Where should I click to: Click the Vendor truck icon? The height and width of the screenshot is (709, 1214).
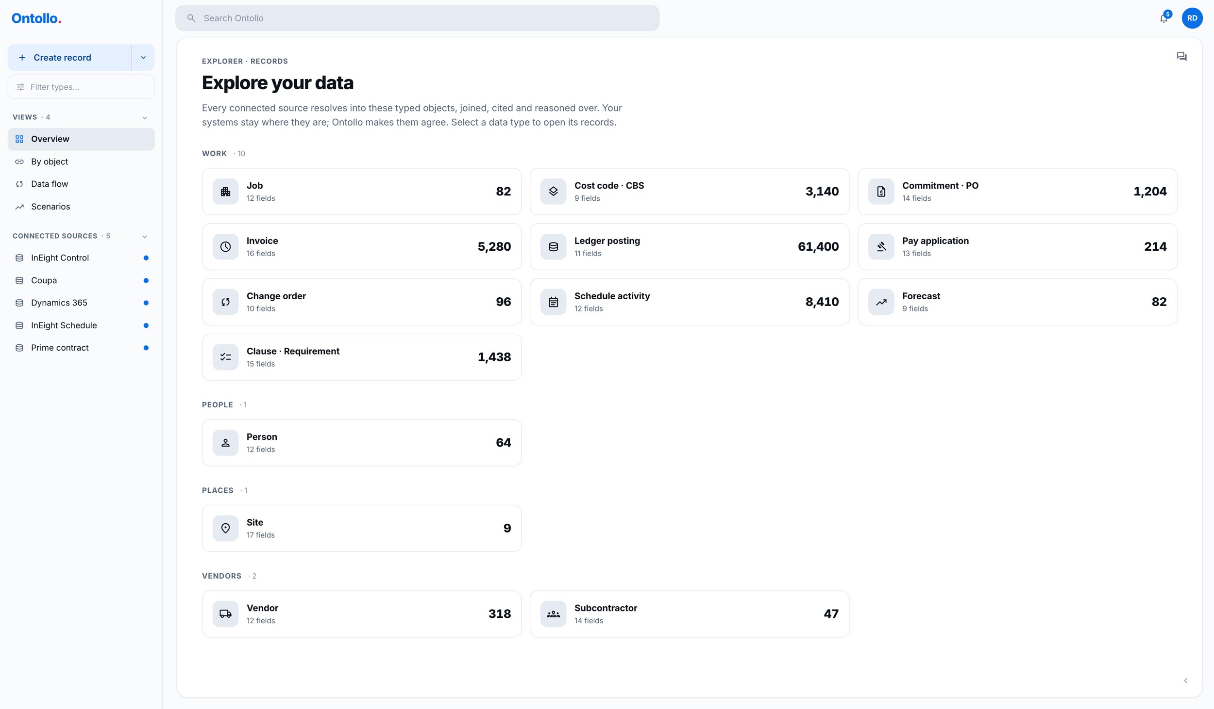[225, 614]
